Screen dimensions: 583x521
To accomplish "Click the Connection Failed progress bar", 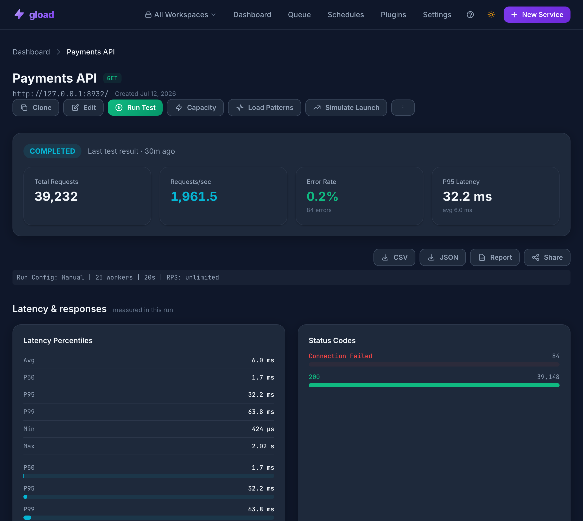I will (434, 364).
